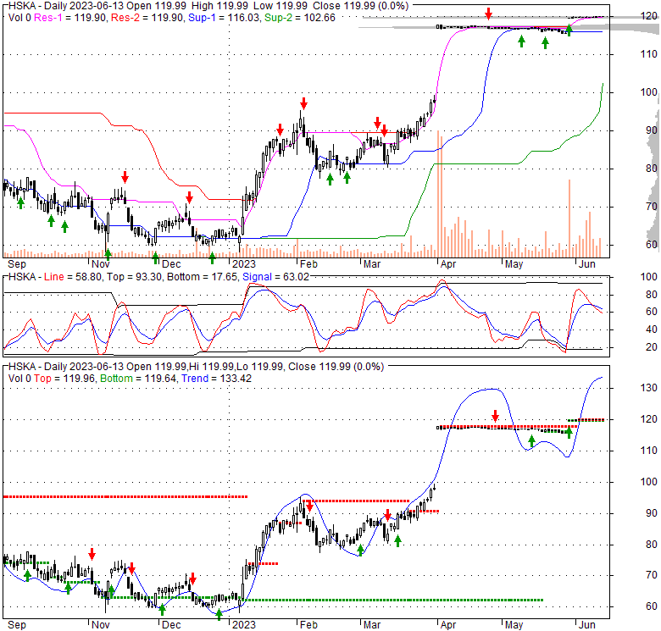Click the May label under the lower trend chart
The image size is (661, 631).
(x=514, y=625)
